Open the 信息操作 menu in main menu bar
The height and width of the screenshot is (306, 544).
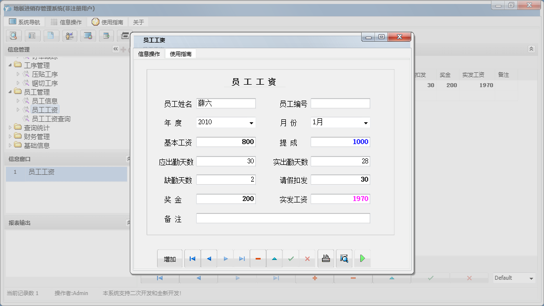66,22
